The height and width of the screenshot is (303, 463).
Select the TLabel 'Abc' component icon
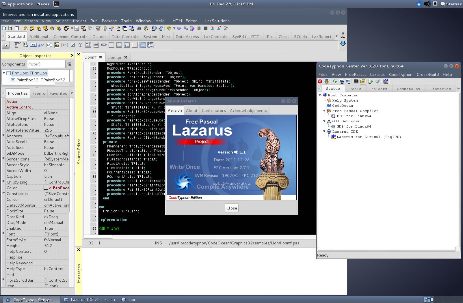click(41, 45)
